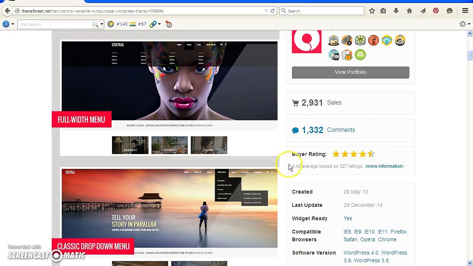Go to the home page icon
Viewport: 473px width, 266px height.
[x=409, y=11]
